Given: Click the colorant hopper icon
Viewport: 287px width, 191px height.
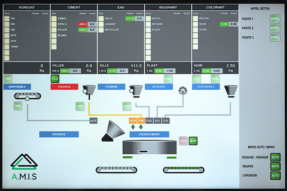Looking at the screenshot, I should click(231, 90).
